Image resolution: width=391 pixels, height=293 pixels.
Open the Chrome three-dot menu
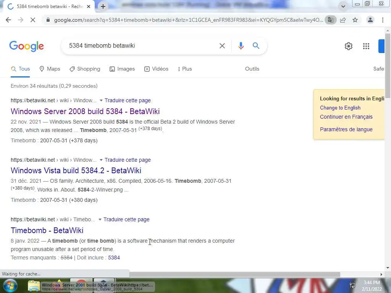point(383,20)
